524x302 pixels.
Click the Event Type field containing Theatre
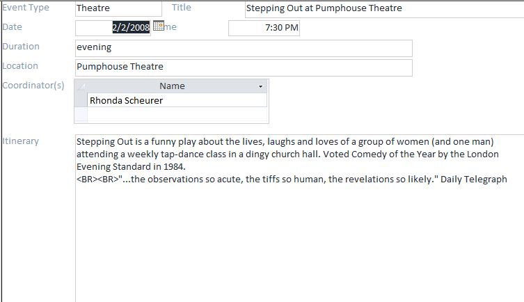(x=118, y=8)
